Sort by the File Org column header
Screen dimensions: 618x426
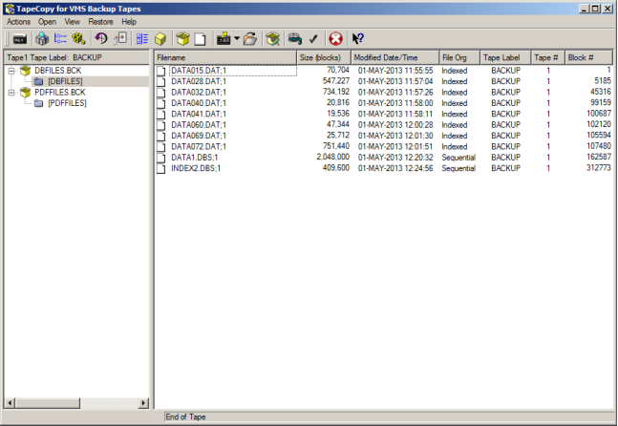point(459,57)
